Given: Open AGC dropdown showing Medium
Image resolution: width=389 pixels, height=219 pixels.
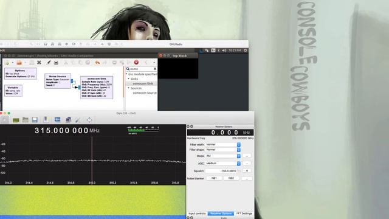Looking at the screenshot, I should point(223,164).
